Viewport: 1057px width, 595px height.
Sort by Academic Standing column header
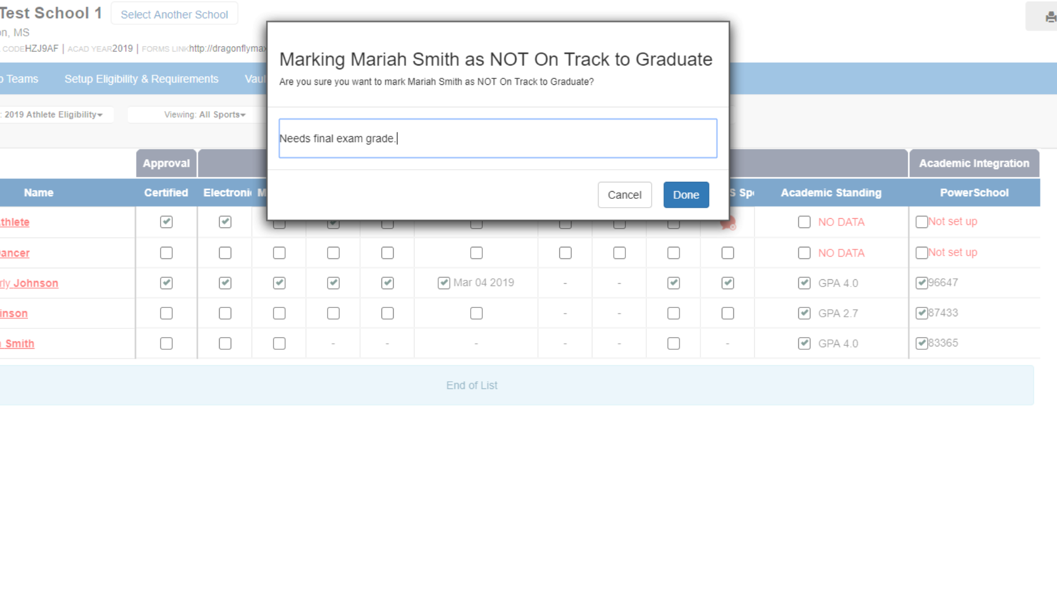coord(831,193)
